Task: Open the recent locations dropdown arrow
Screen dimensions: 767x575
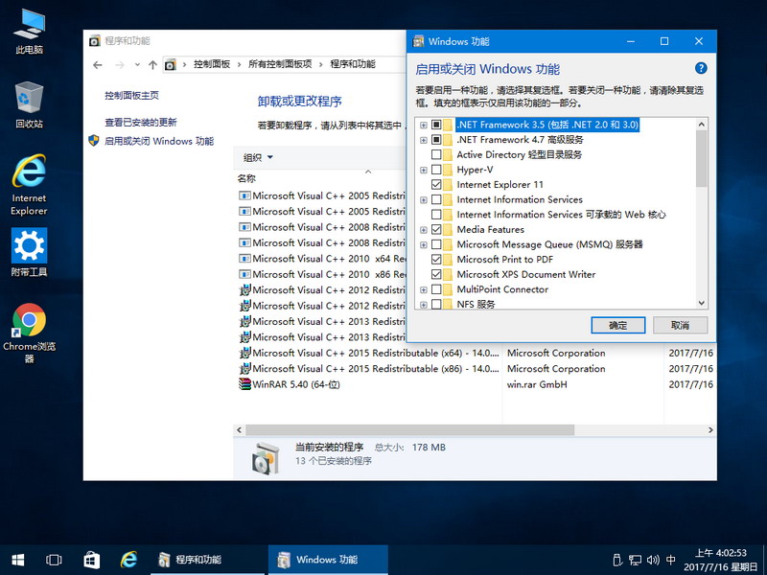Action: [137, 64]
